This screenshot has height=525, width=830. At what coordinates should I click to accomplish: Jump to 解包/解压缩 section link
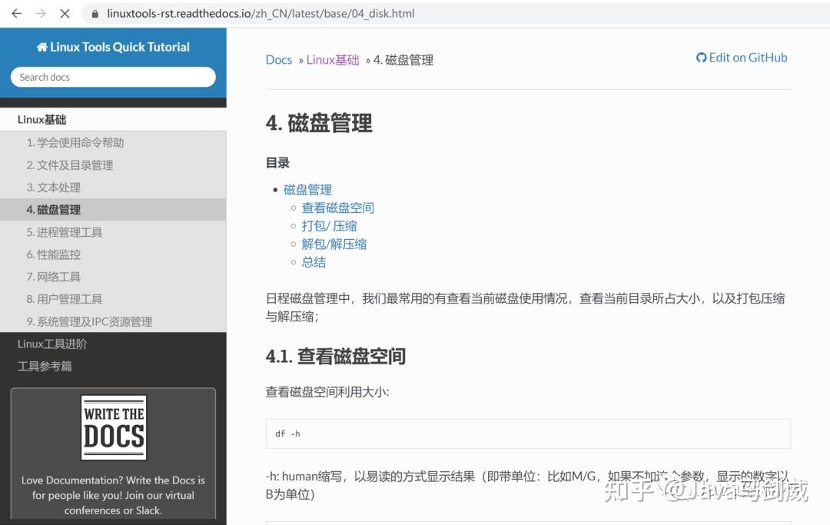point(334,244)
